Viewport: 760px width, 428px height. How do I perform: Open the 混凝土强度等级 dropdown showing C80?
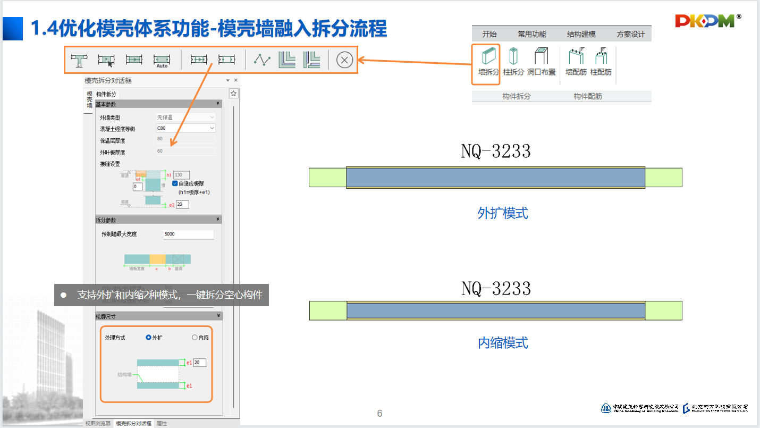click(185, 128)
